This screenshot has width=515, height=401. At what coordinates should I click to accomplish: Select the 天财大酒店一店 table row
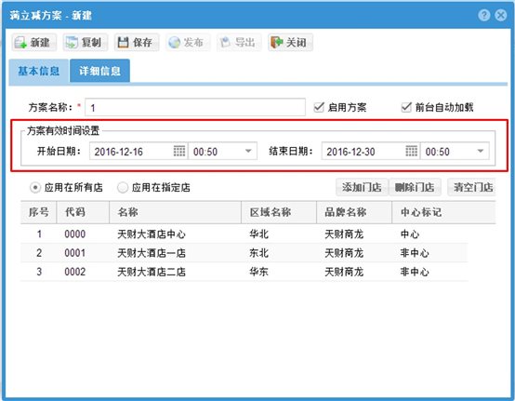click(244, 253)
